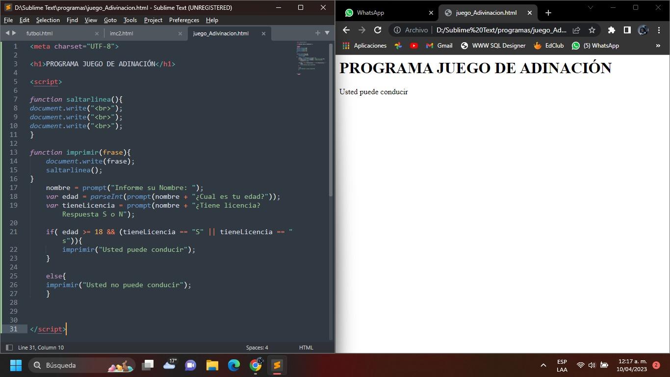Viewport: 670px width, 377px height.
Task: Open the Chrome Extensions puzzle icon
Action: pyautogui.click(x=611, y=30)
